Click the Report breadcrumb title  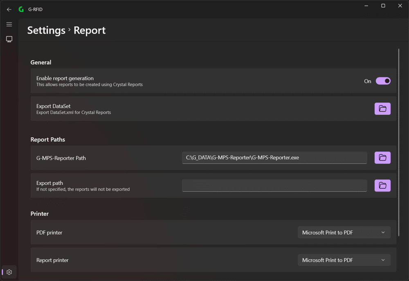[90, 30]
